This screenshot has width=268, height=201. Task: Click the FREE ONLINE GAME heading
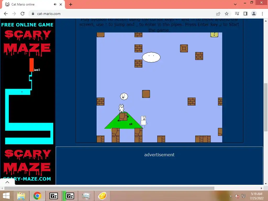(x=27, y=25)
